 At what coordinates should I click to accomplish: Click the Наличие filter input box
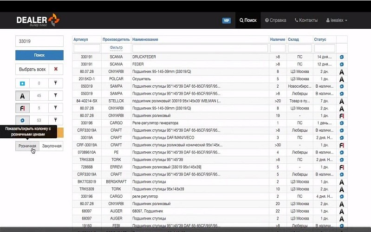click(x=278, y=48)
